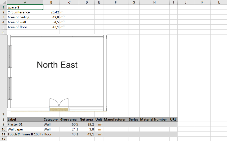The image size is (227, 141).
Task: Select column A header
Action: 25,2
